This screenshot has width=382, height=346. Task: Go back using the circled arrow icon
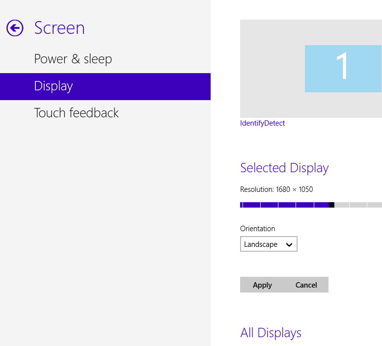pyautogui.click(x=15, y=28)
